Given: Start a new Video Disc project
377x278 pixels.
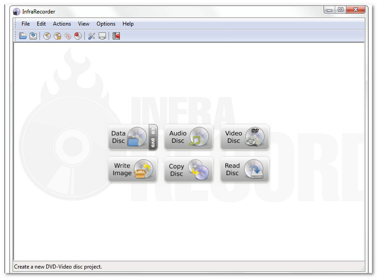Looking at the screenshot, I should pyautogui.click(x=245, y=137).
